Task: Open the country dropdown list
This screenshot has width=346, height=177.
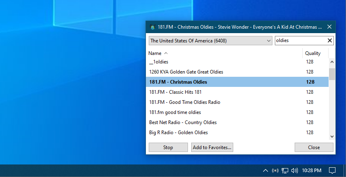Action: coord(210,40)
